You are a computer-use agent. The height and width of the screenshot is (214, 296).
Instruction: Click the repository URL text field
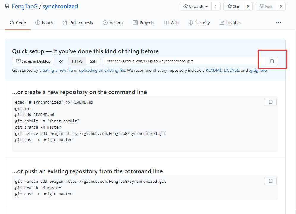tap(181, 61)
